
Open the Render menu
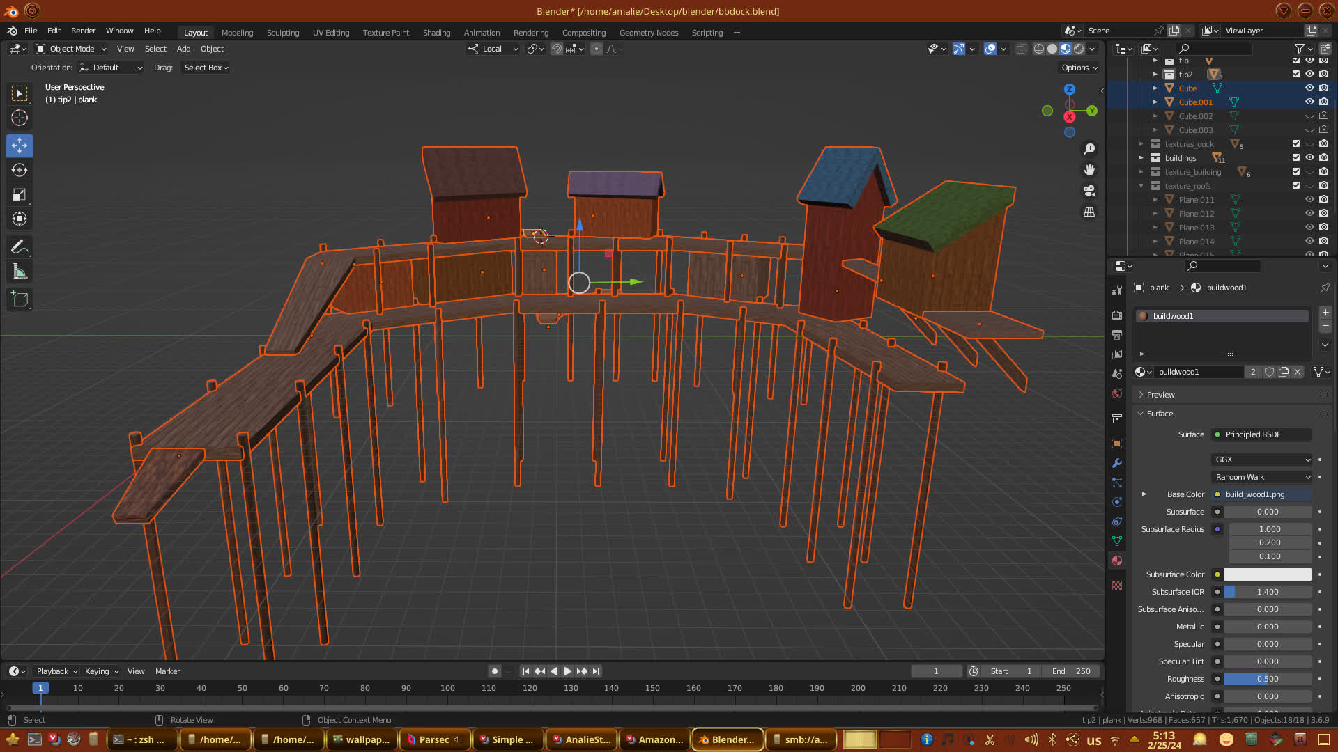click(x=83, y=31)
